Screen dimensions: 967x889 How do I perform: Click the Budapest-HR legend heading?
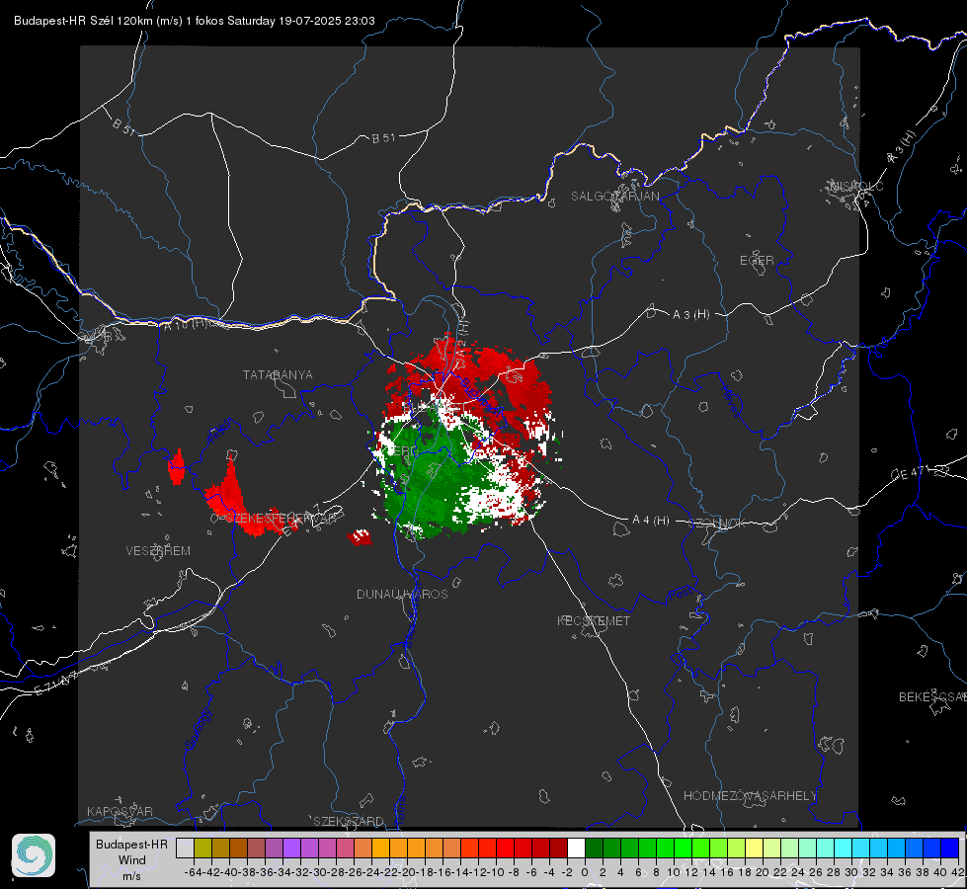point(132,844)
